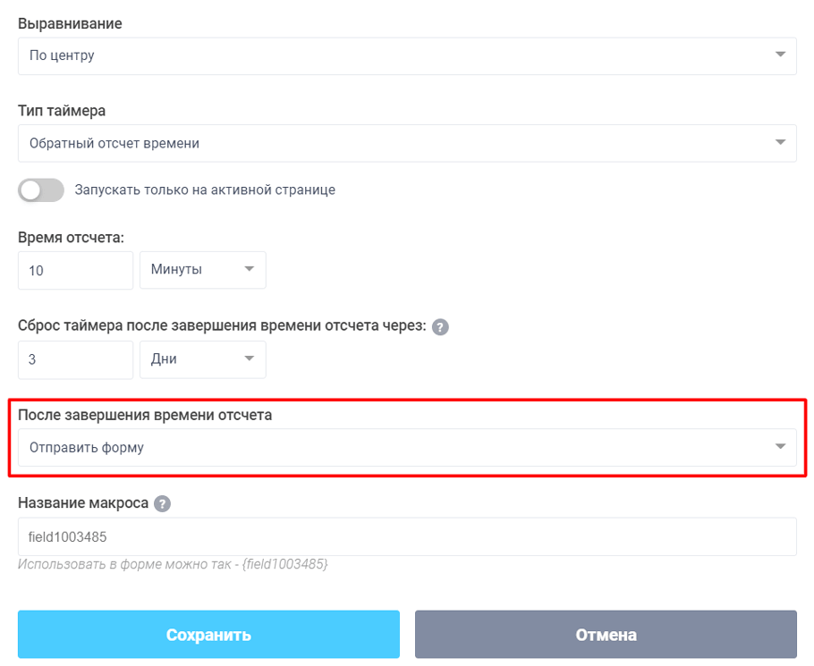Open the "Выравнивание" alignment dropdown
Screen dimensions: 814x666
407,55
